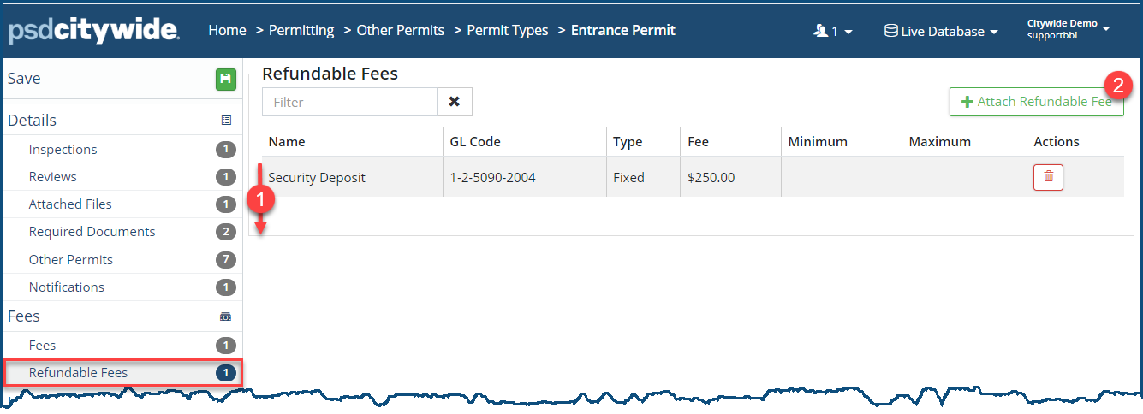Image resolution: width=1143 pixels, height=414 pixels.
Task: Open the user count dropdown
Action: 832,31
